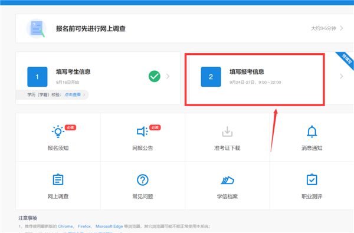Open the Microsoft Edge link

pyautogui.click(x=109, y=227)
